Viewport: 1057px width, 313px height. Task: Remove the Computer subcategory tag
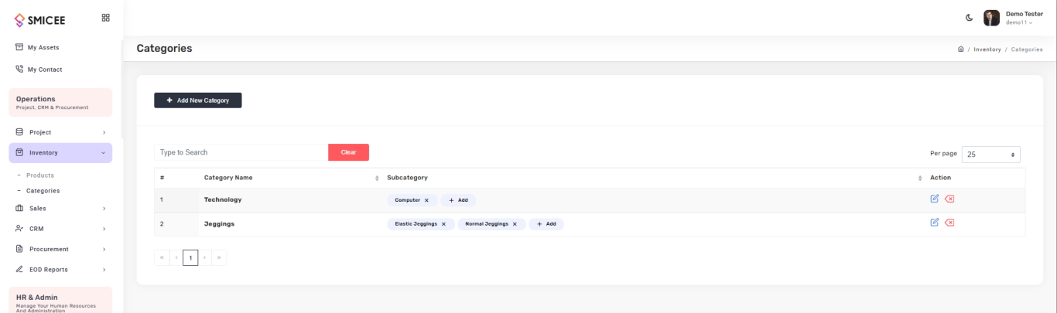click(426, 200)
